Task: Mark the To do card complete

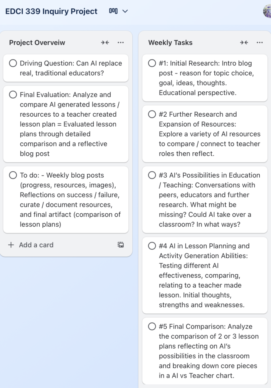Action: coord(13,175)
